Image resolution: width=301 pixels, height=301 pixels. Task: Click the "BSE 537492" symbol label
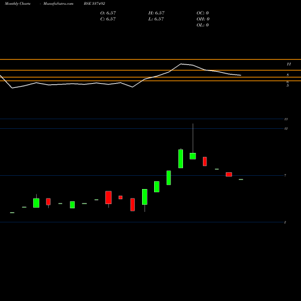click(95, 4)
